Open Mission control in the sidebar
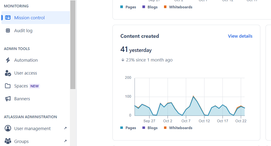271x146 pixels. (x=36, y=17)
